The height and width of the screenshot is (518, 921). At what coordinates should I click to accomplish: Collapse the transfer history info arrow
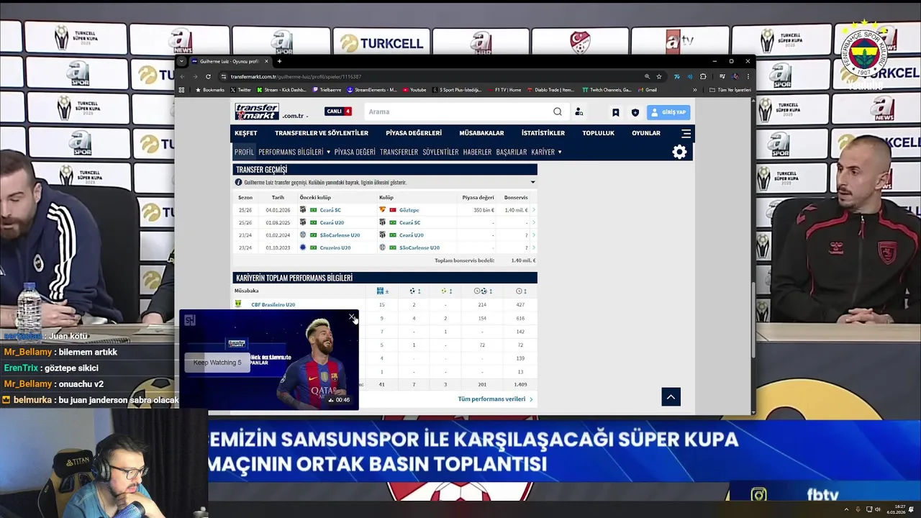coord(533,182)
